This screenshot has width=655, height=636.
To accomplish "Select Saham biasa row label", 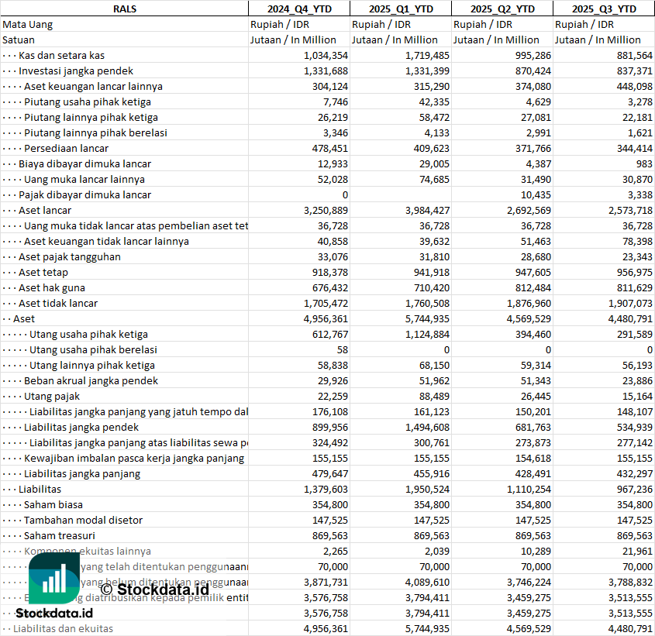I will pyautogui.click(x=53, y=504).
